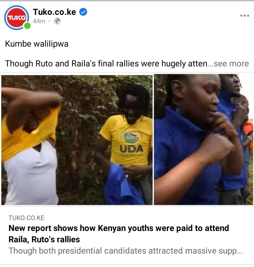Click headline line Raila, Ruto's rallies
Viewport: 254px width, 267px height.
click(44, 239)
